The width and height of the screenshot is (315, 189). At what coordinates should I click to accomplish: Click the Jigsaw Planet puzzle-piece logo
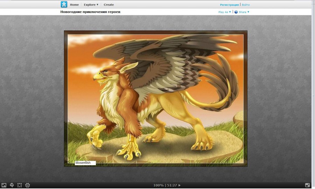tap(64, 4)
